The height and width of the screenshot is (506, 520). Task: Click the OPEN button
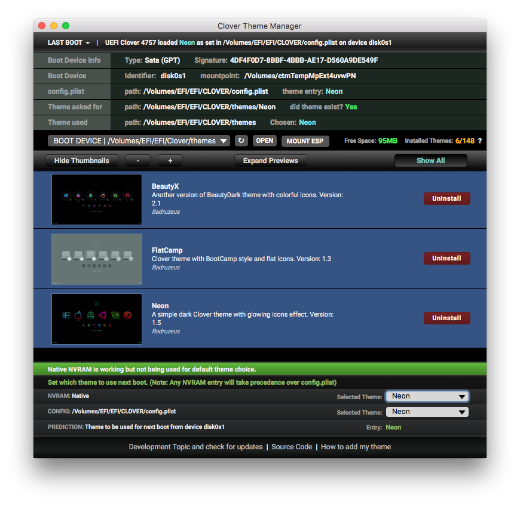(x=265, y=141)
